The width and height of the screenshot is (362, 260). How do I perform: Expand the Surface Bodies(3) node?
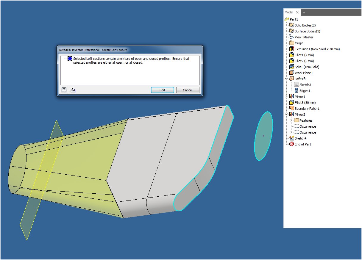(x=286, y=31)
